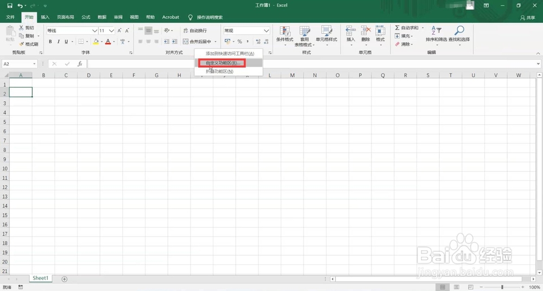This screenshot has height=291, width=543.
Task: Click the Insert (插入) cells button
Action: pos(351,36)
